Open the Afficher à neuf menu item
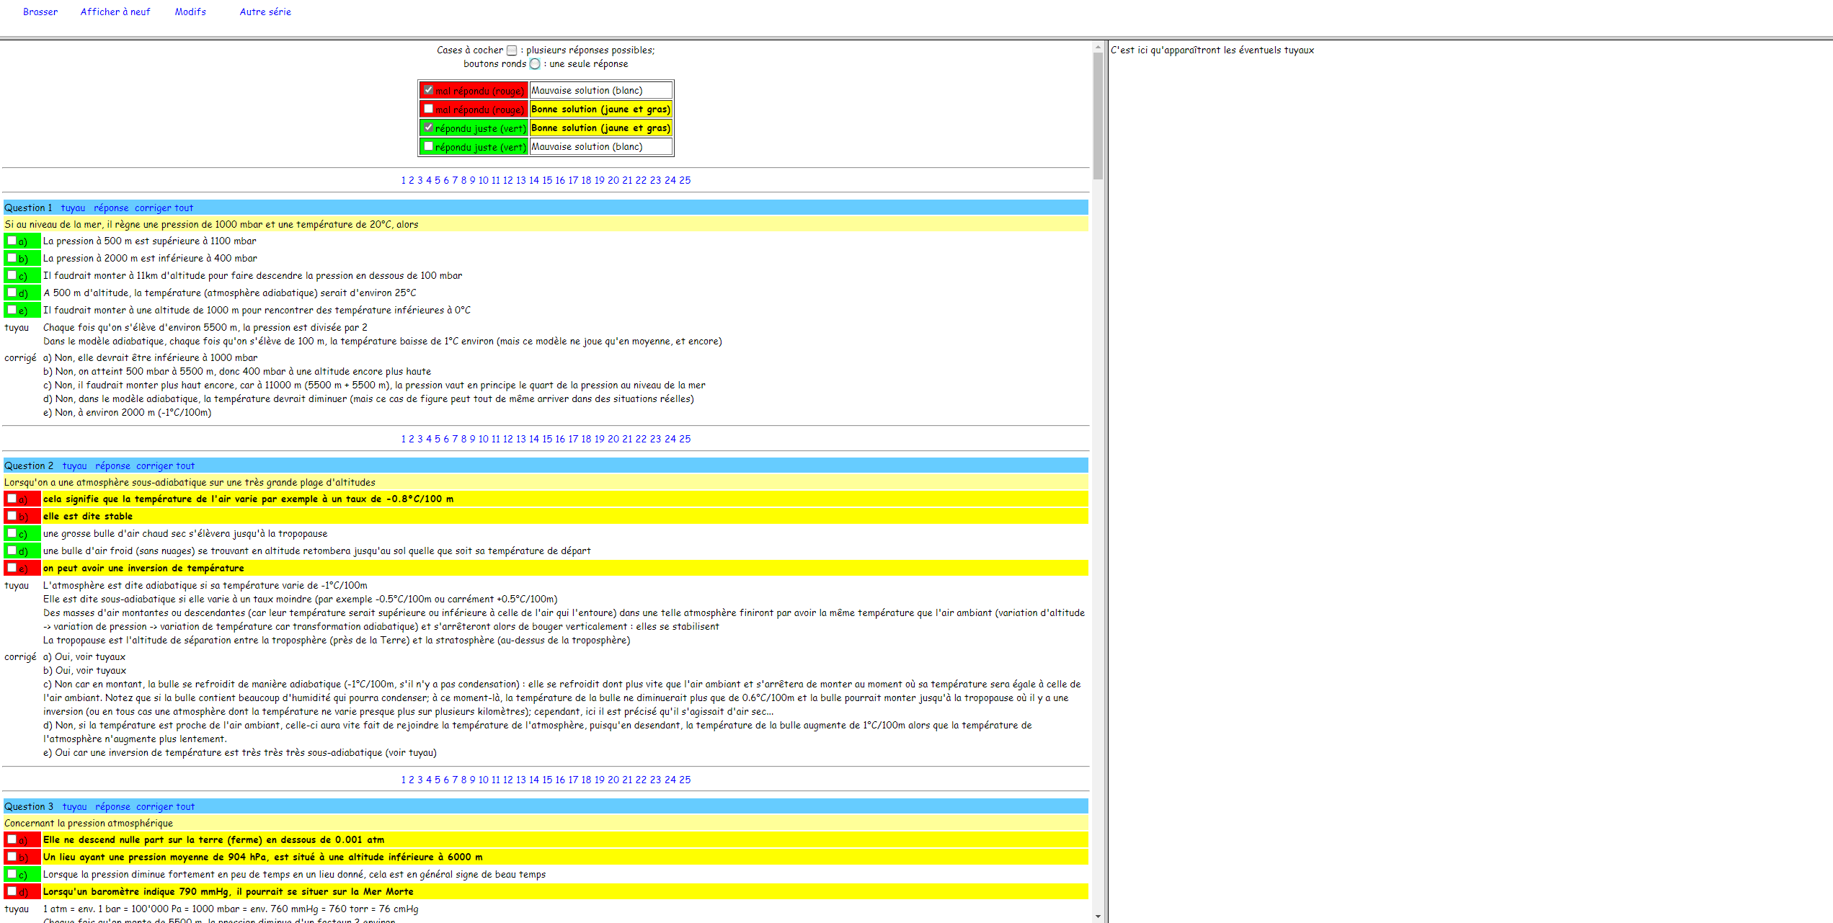The image size is (1833, 923). tap(115, 12)
